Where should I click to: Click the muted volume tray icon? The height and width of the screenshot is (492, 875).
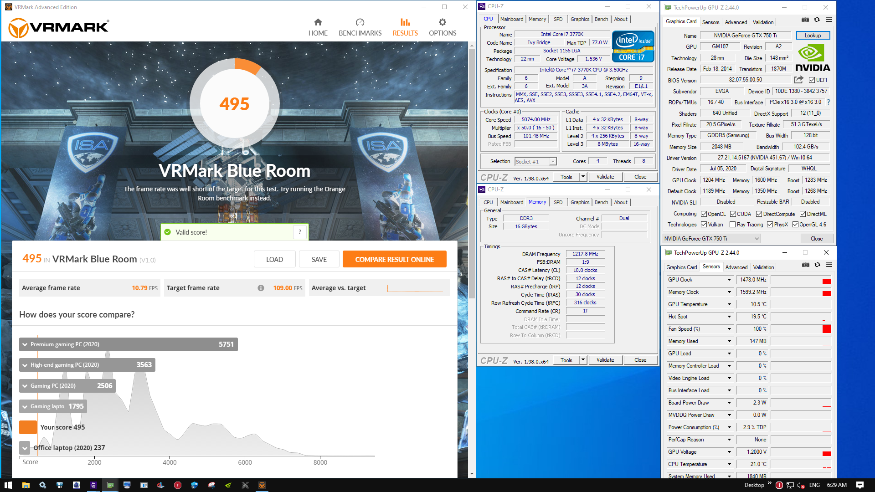pyautogui.click(x=801, y=485)
